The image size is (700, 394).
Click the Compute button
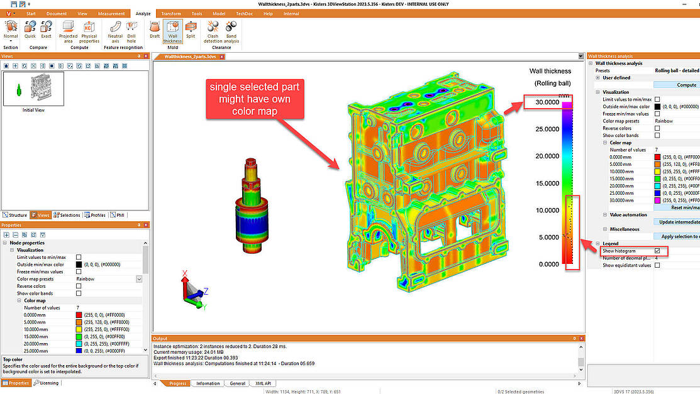point(677,85)
